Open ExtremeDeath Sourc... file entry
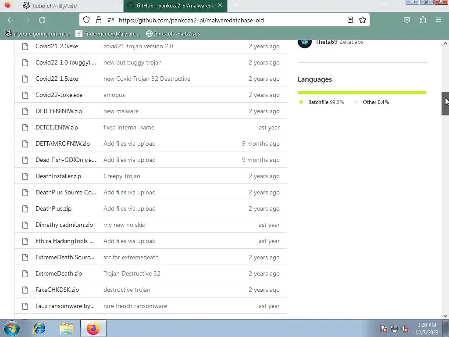The height and width of the screenshot is (337, 449). [x=65, y=257]
